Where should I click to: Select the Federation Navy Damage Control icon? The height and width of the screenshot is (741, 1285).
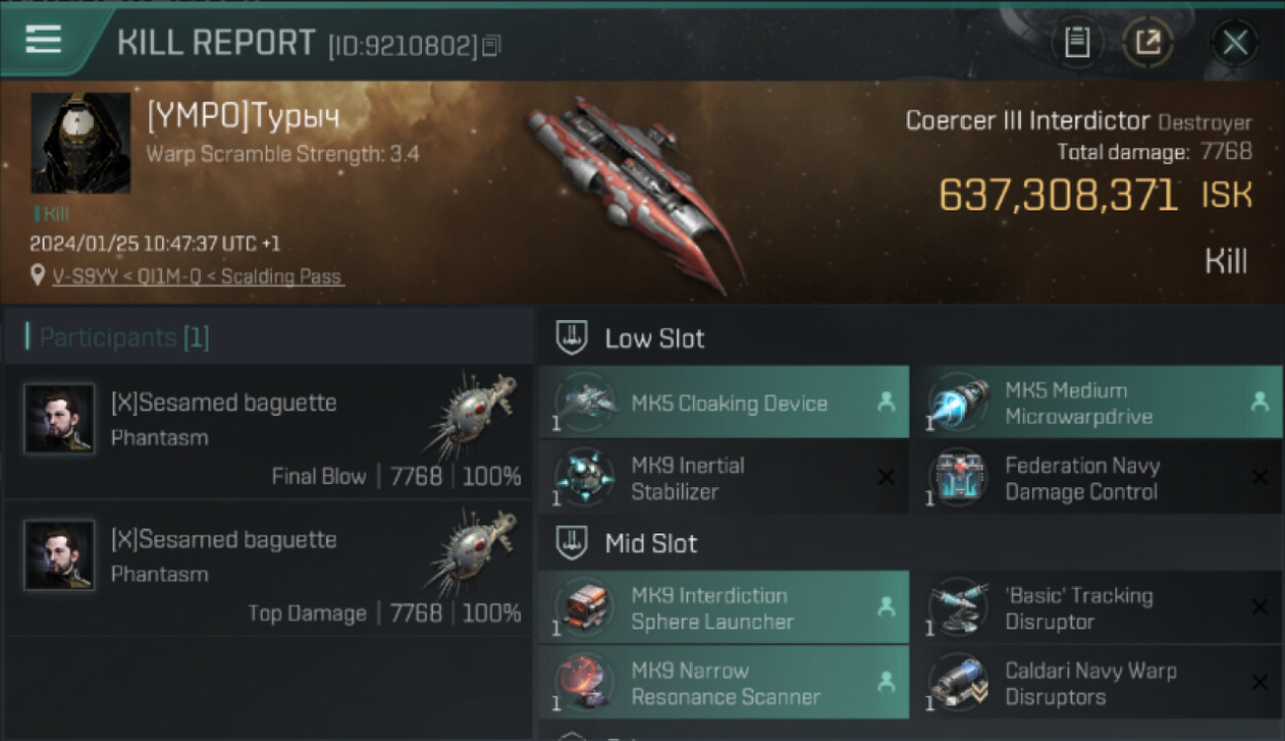(958, 477)
